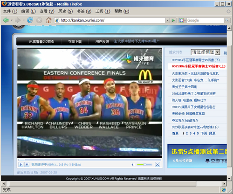Click the 迅雷5点播测试 banner ad

pyautogui.click(x=197, y=156)
